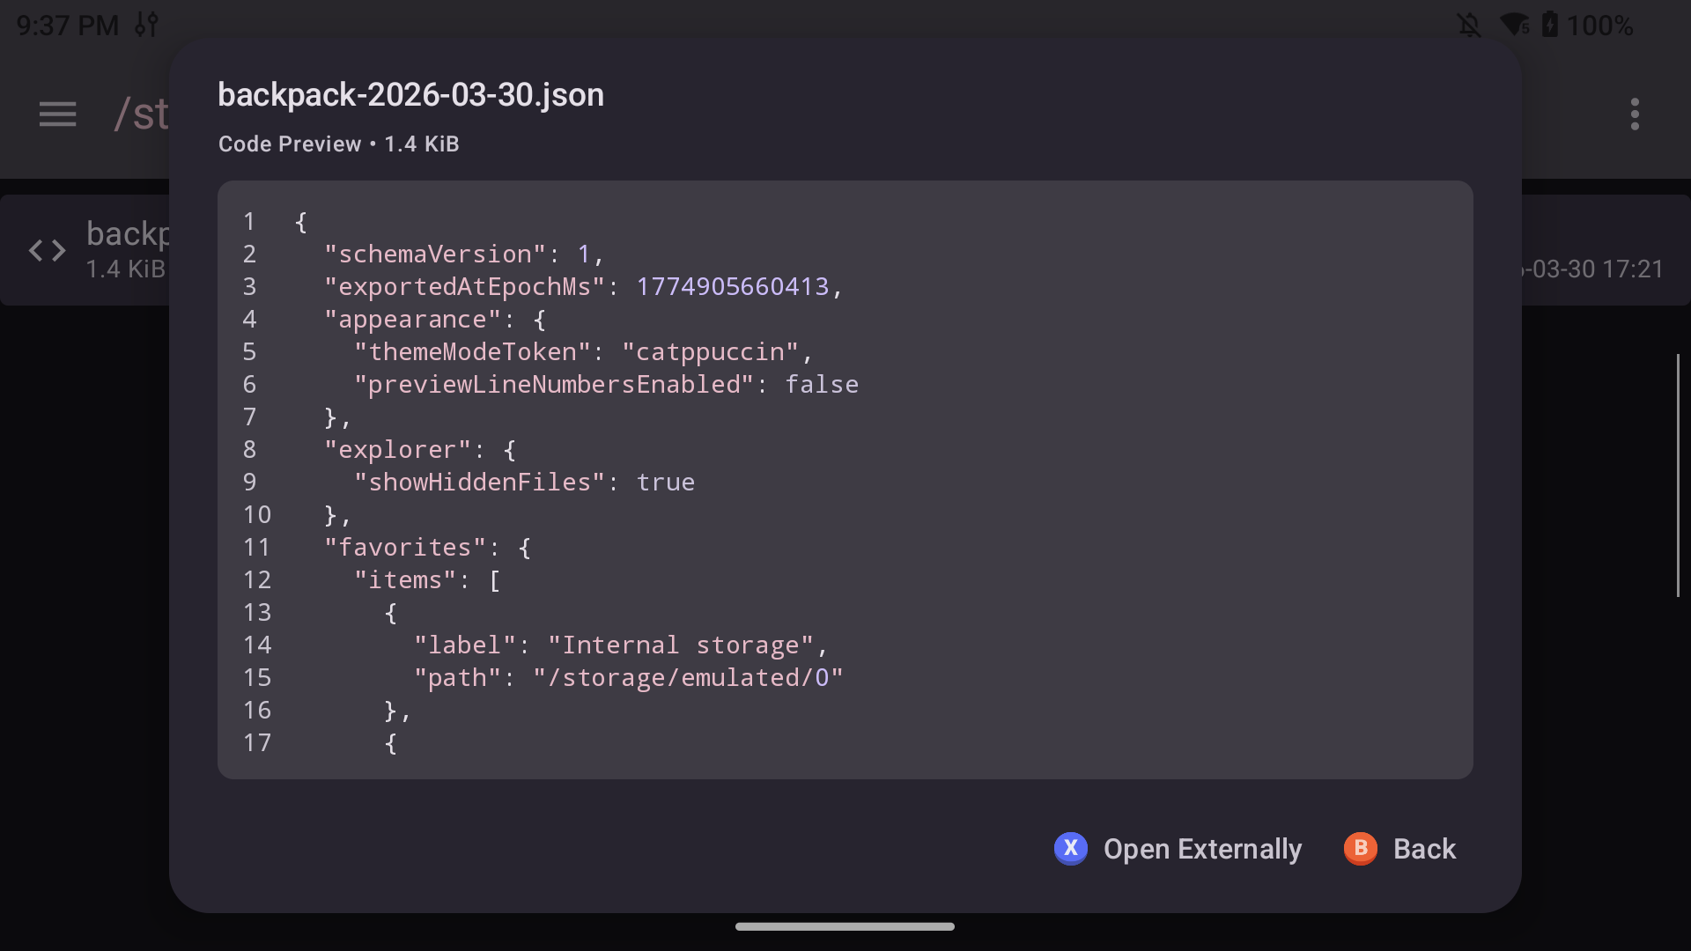Click the /st path title in background toolbar
The image size is (1691, 951).
(141, 114)
